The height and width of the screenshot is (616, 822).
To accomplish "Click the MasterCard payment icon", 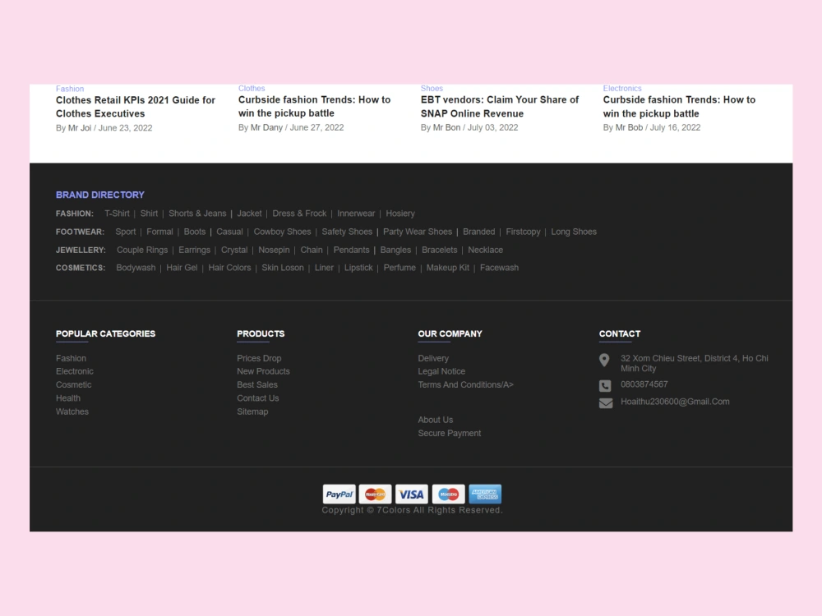I will coord(376,494).
